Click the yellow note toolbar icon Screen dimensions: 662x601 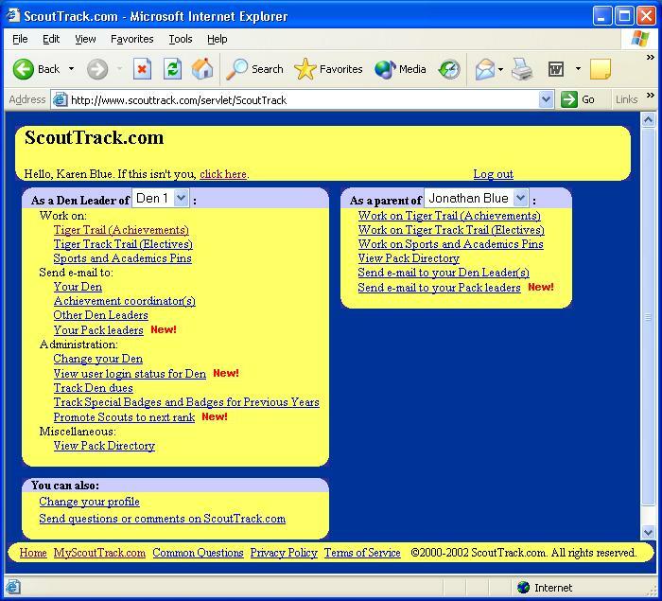(x=601, y=69)
